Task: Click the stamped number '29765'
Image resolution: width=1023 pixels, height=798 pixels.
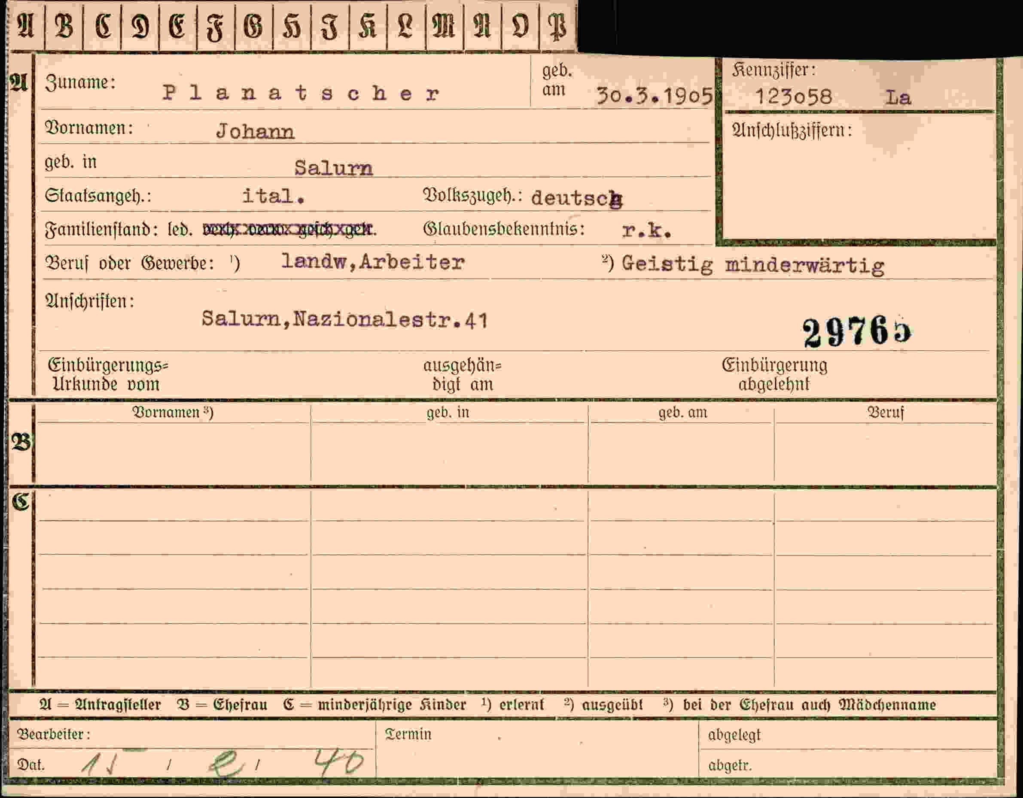Action: (857, 332)
